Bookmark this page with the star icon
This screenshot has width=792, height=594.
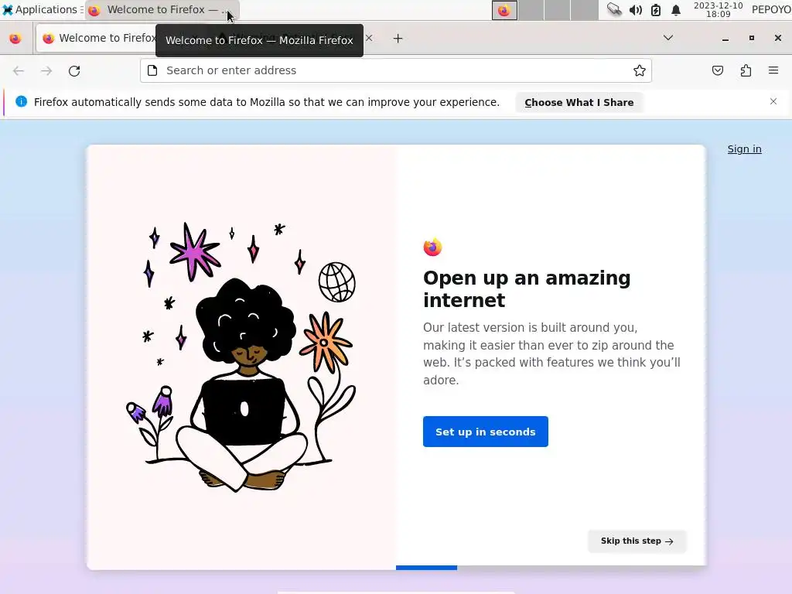click(x=640, y=70)
